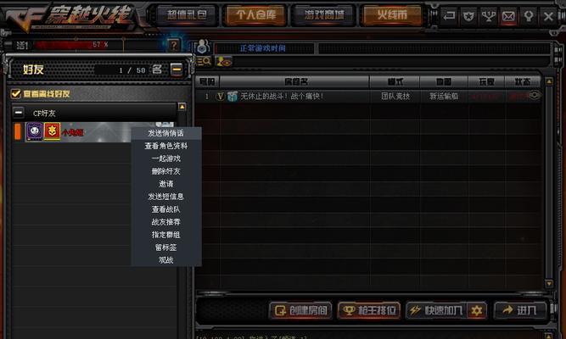This screenshot has width=566, height=339.
Task: Open the lightbulb tips icon
Action: [x=529, y=16]
